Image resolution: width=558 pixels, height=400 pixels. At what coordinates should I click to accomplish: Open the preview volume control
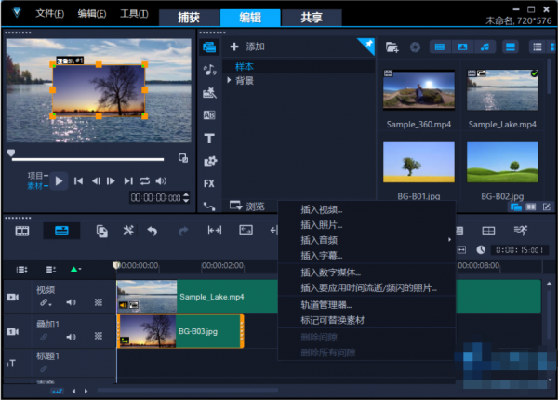(161, 181)
